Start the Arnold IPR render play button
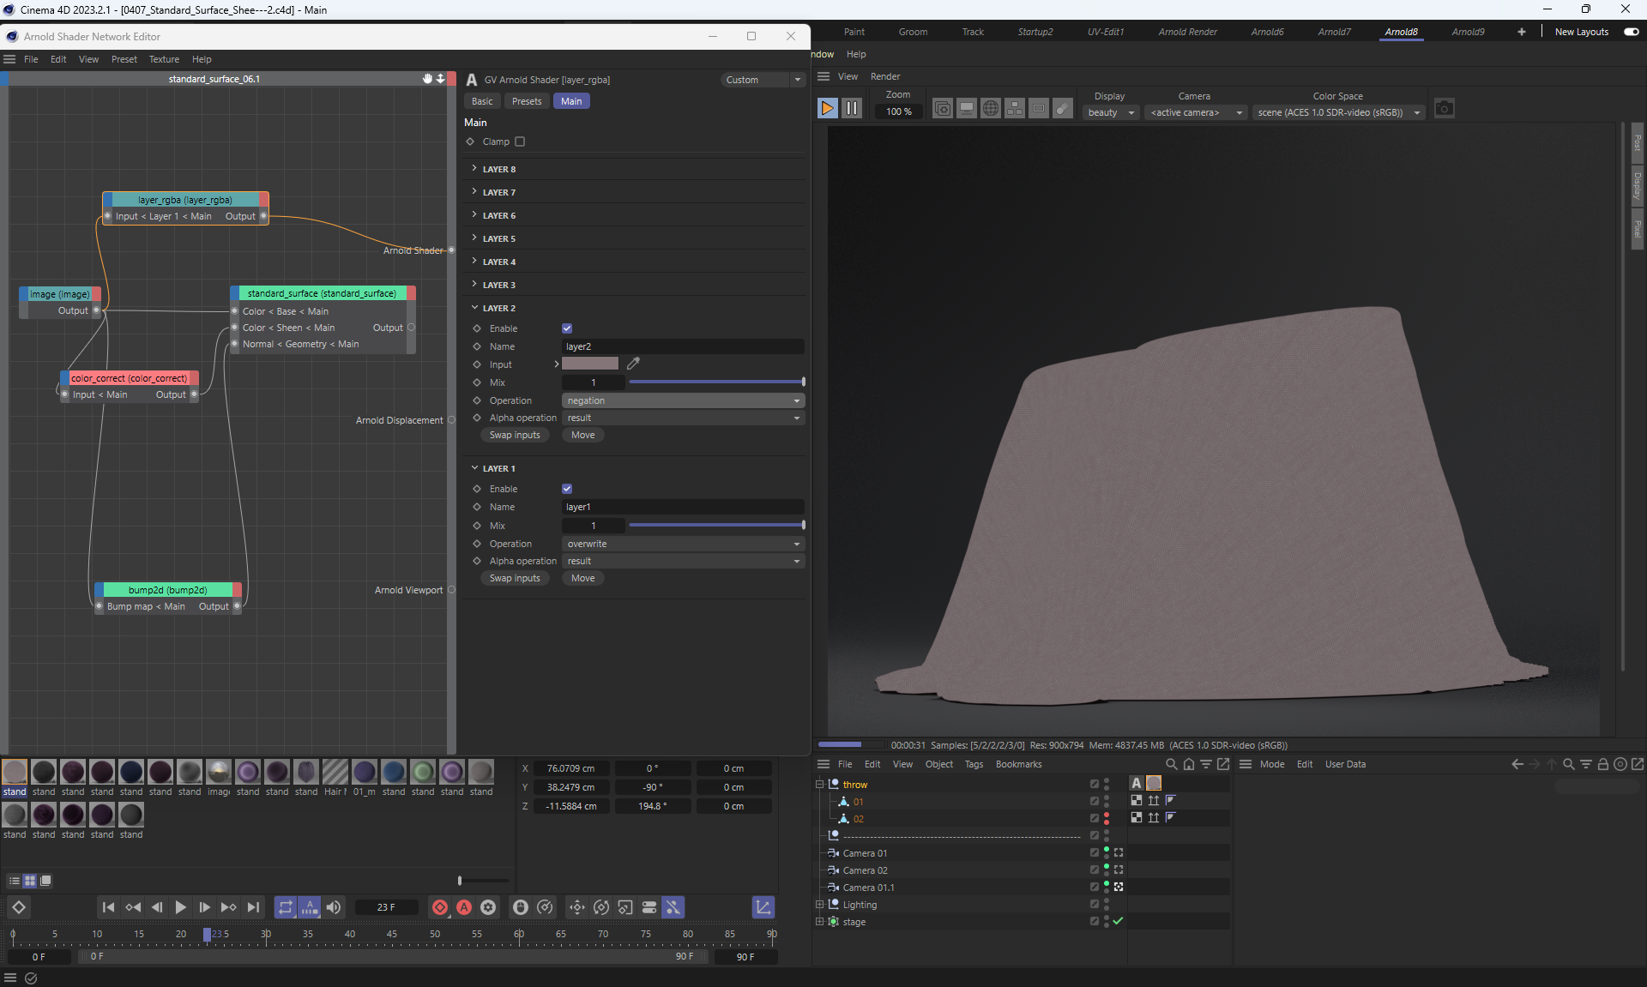This screenshot has width=1647, height=987. (827, 108)
